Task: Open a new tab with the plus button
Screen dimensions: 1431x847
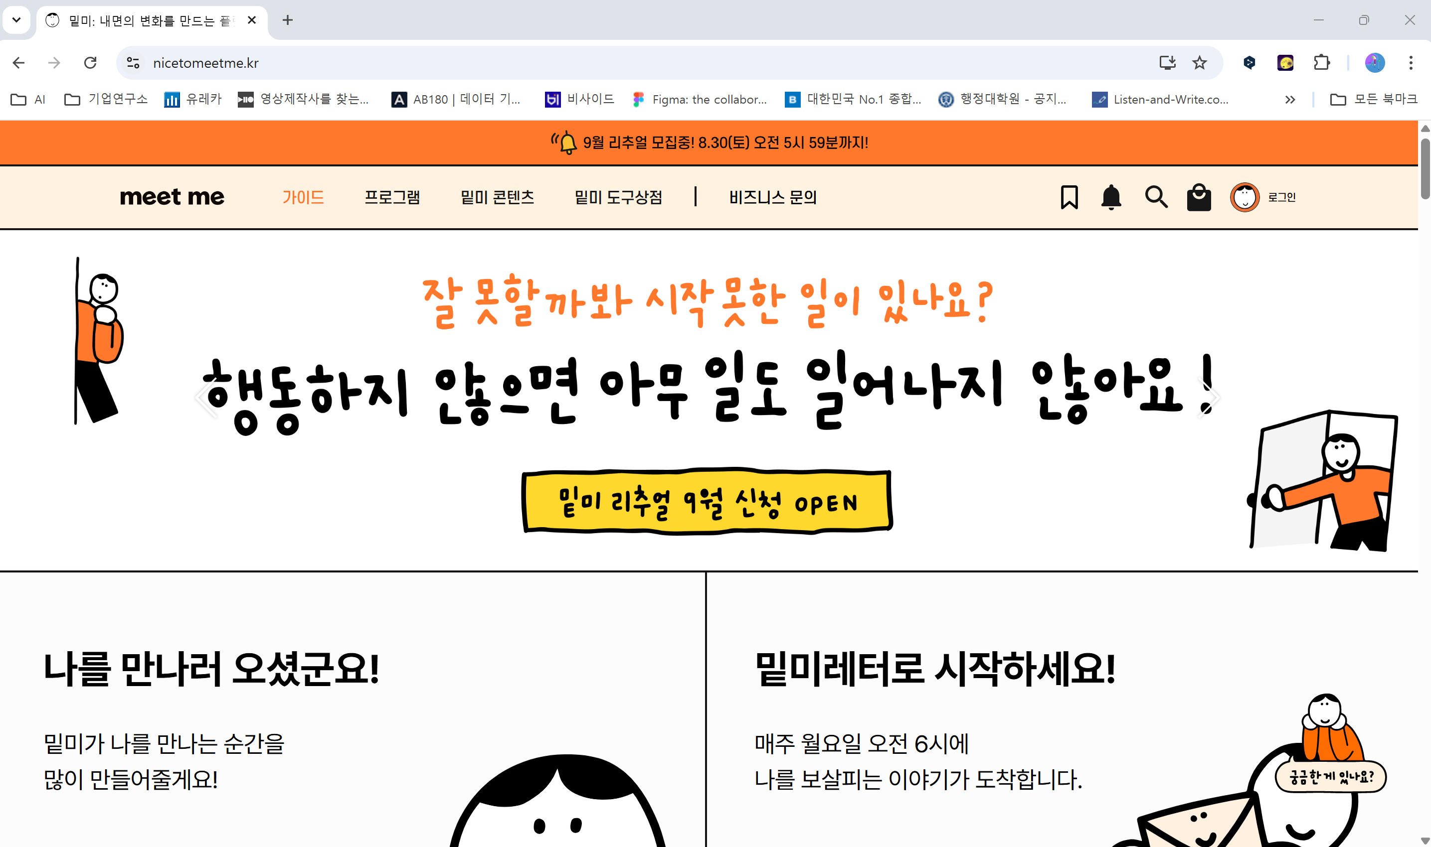Action: tap(288, 20)
